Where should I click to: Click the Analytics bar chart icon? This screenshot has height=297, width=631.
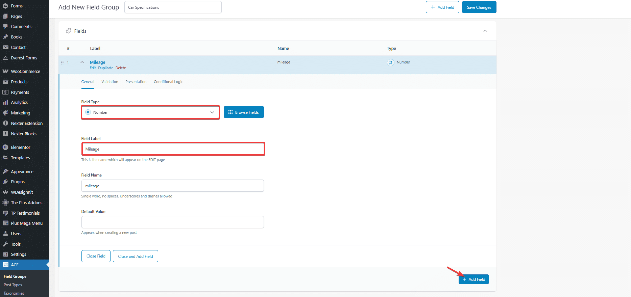tap(5, 102)
